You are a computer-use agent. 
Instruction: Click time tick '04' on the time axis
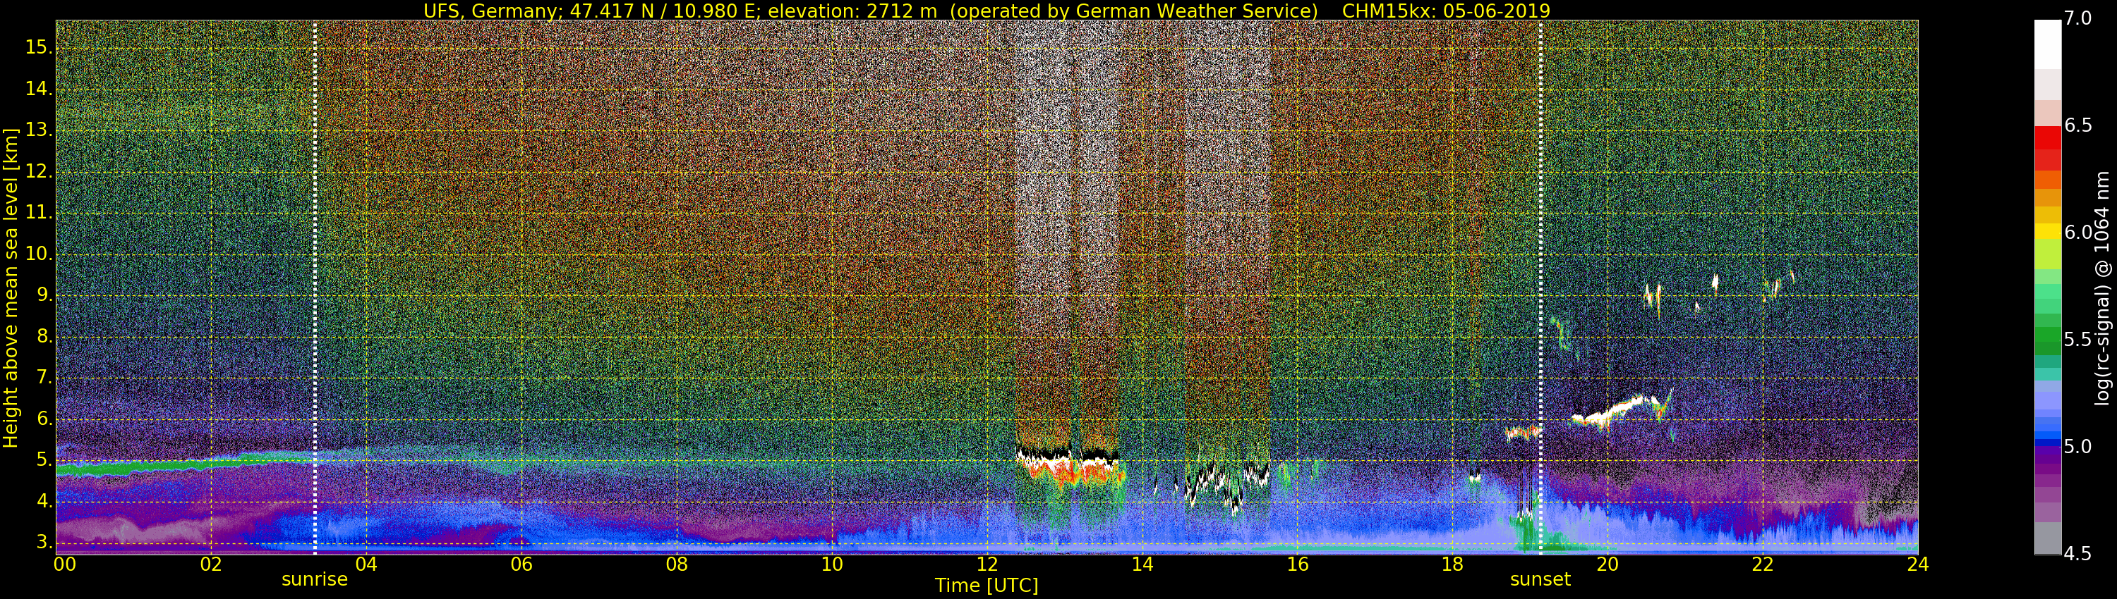[x=366, y=564]
